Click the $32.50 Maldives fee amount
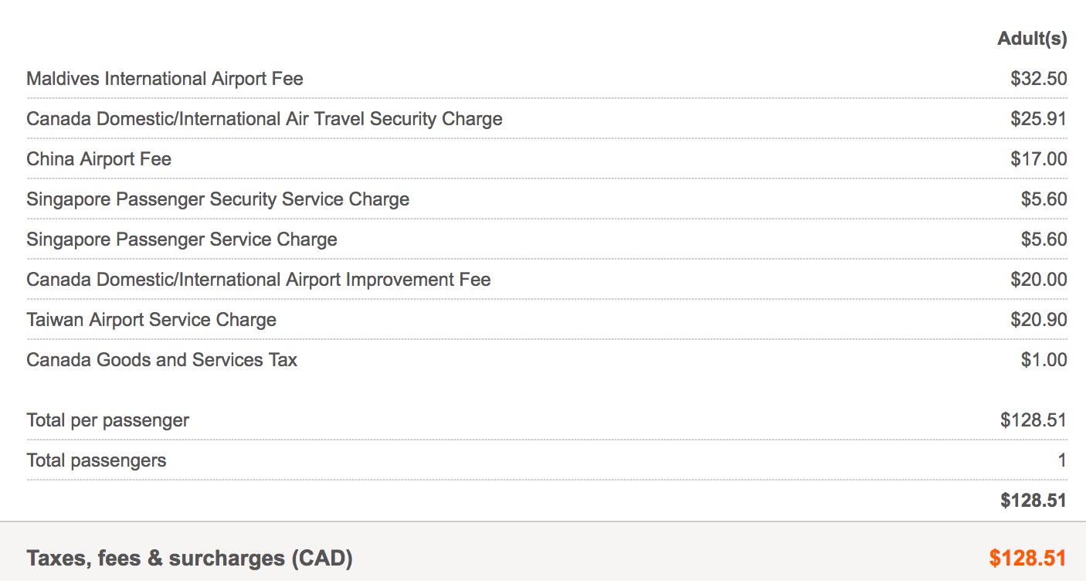The width and height of the screenshot is (1086, 581). coord(1039,79)
